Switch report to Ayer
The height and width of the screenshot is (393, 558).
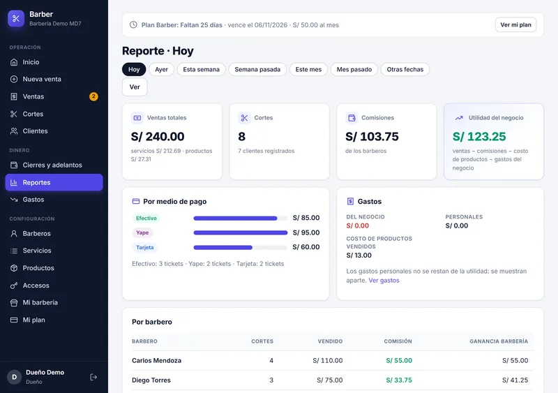[161, 70]
